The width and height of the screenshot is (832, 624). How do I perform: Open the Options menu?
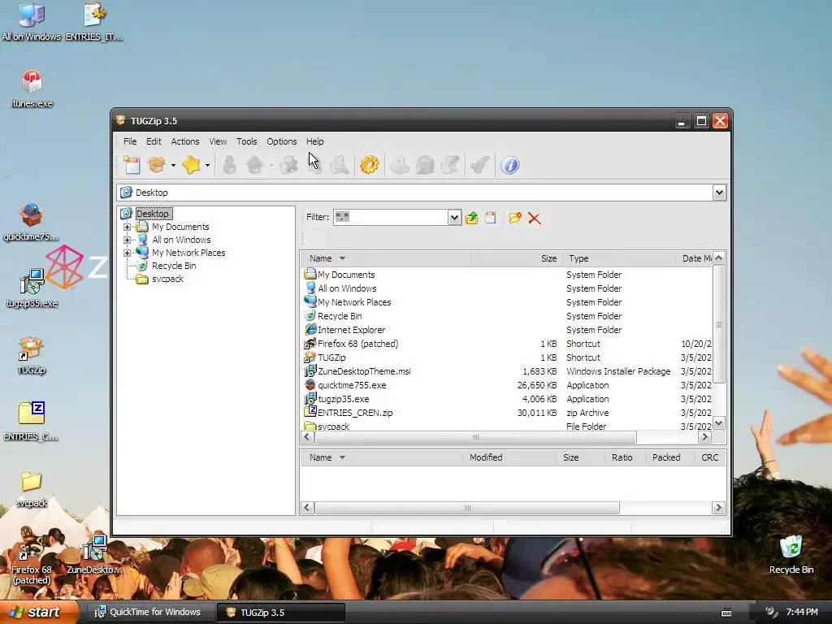tap(282, 141)
